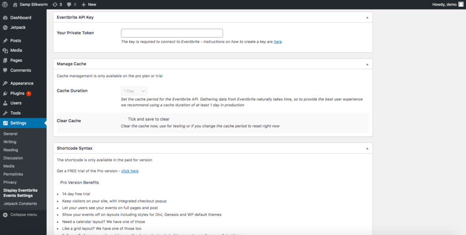Click the Posts pushpin icon
This screenshot has width=466, height=235.
tap(5, 40)
